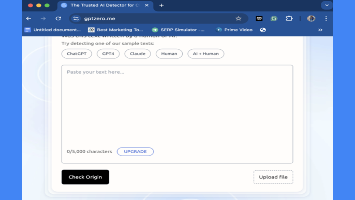Viewport: 355px width, 200px height.
Task: Open the globe icon bookmark
Action: tap(263, 30)
